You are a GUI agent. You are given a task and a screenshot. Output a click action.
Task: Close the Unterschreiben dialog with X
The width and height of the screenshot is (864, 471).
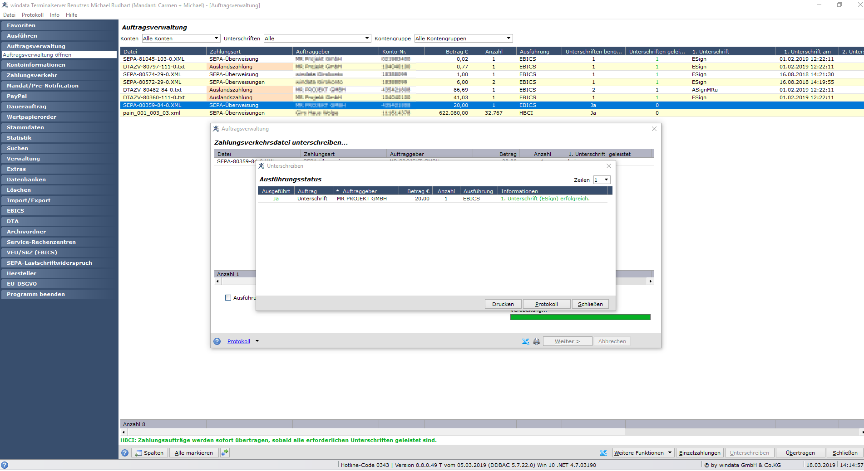coord(609,166)
